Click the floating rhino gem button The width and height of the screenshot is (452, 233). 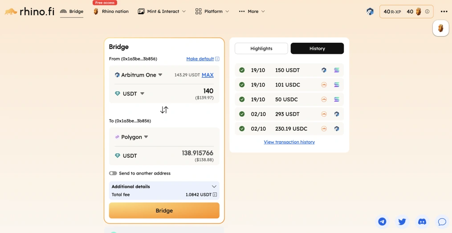pyautogui.click(x=440, y=28)
